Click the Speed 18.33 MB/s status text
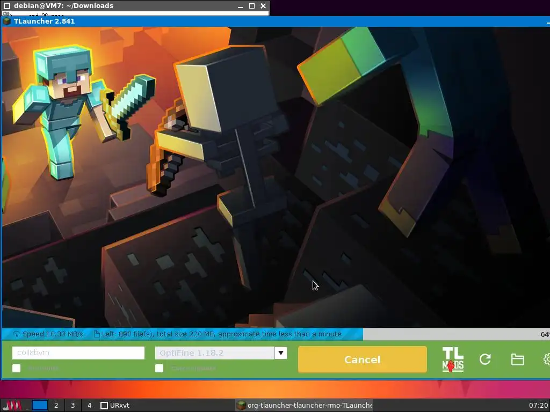Screen dimensions: 550x412 (53, 334)
